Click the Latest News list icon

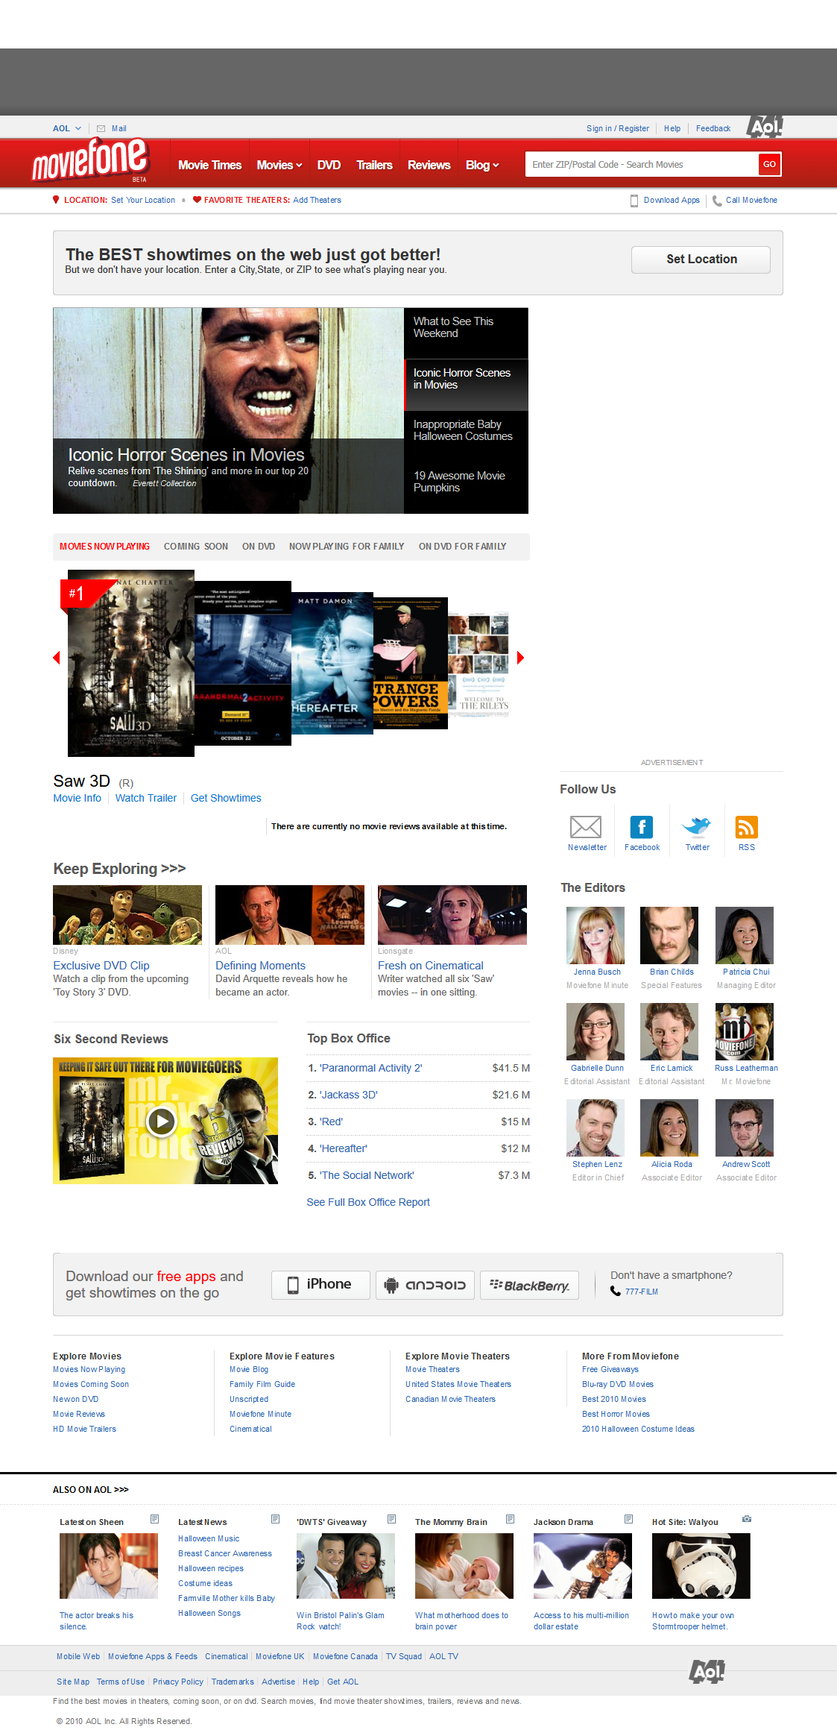click(275, 1519)
